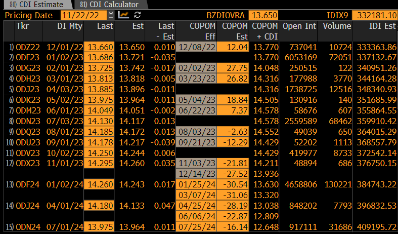This screenshot has width=398, height=234.
Task: Edit Last price 13.660 for ODZ22
Action: tap(99, 47)
